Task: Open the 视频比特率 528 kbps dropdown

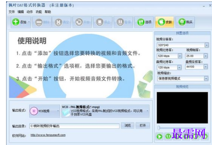Action: click(180, 56)
